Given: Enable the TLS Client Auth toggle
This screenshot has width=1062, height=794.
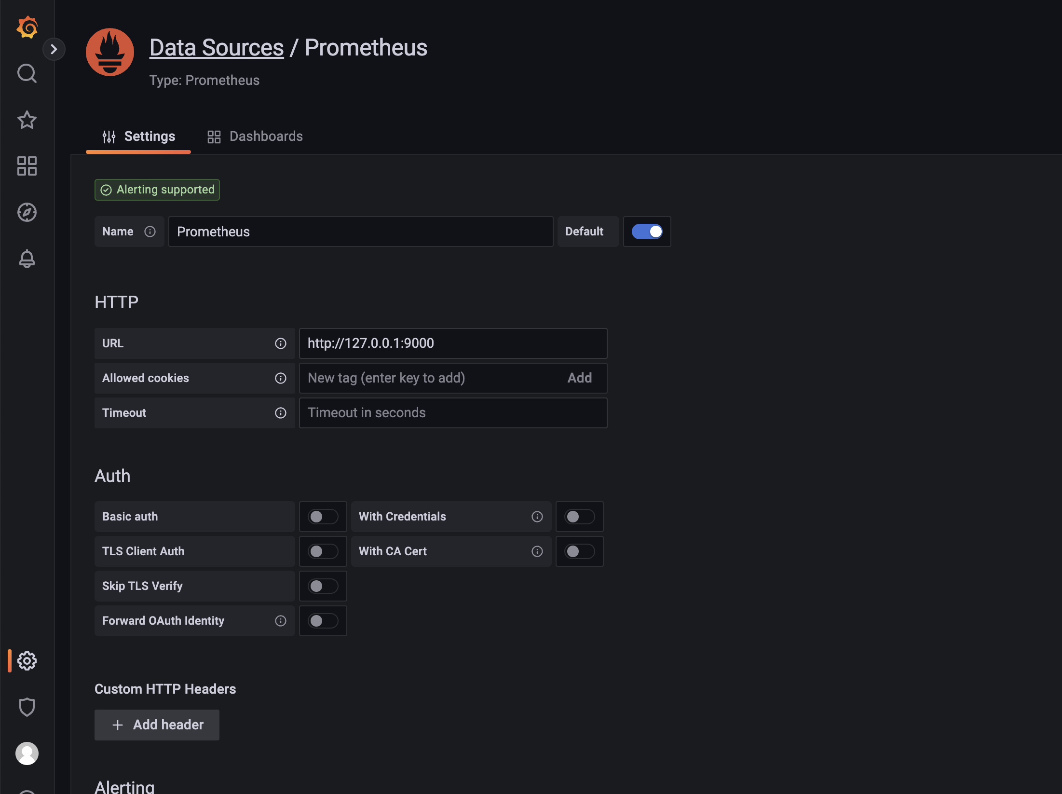Looking at the screenshot, I should [323, 551].
